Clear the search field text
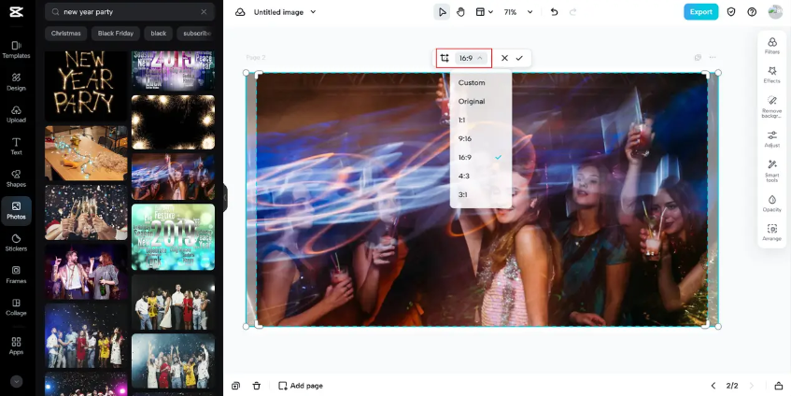The height and width of the screenshot is (396, 791). 204,12
